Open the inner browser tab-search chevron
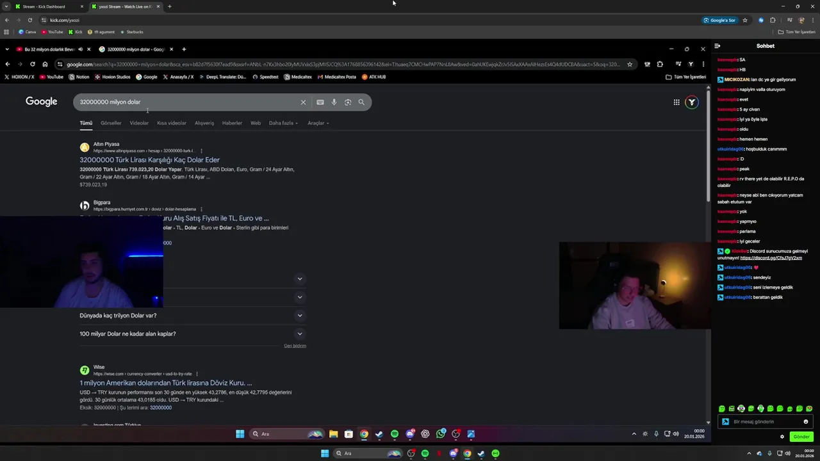 pos(6,49)
